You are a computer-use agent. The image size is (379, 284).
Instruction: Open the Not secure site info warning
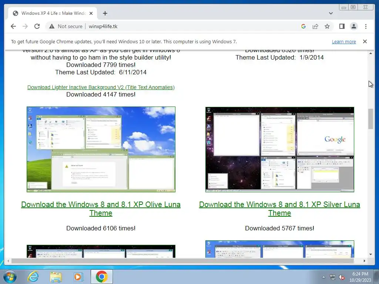point(66,26)
